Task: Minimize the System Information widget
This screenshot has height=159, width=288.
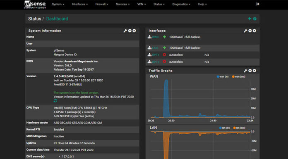Action: [130, 31]
